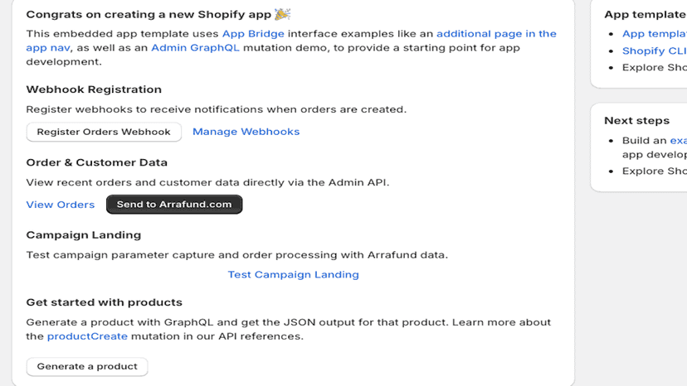Screen dimensions: 687x386
Task: Select the Next steps card heading
Action: click(636, 120)
